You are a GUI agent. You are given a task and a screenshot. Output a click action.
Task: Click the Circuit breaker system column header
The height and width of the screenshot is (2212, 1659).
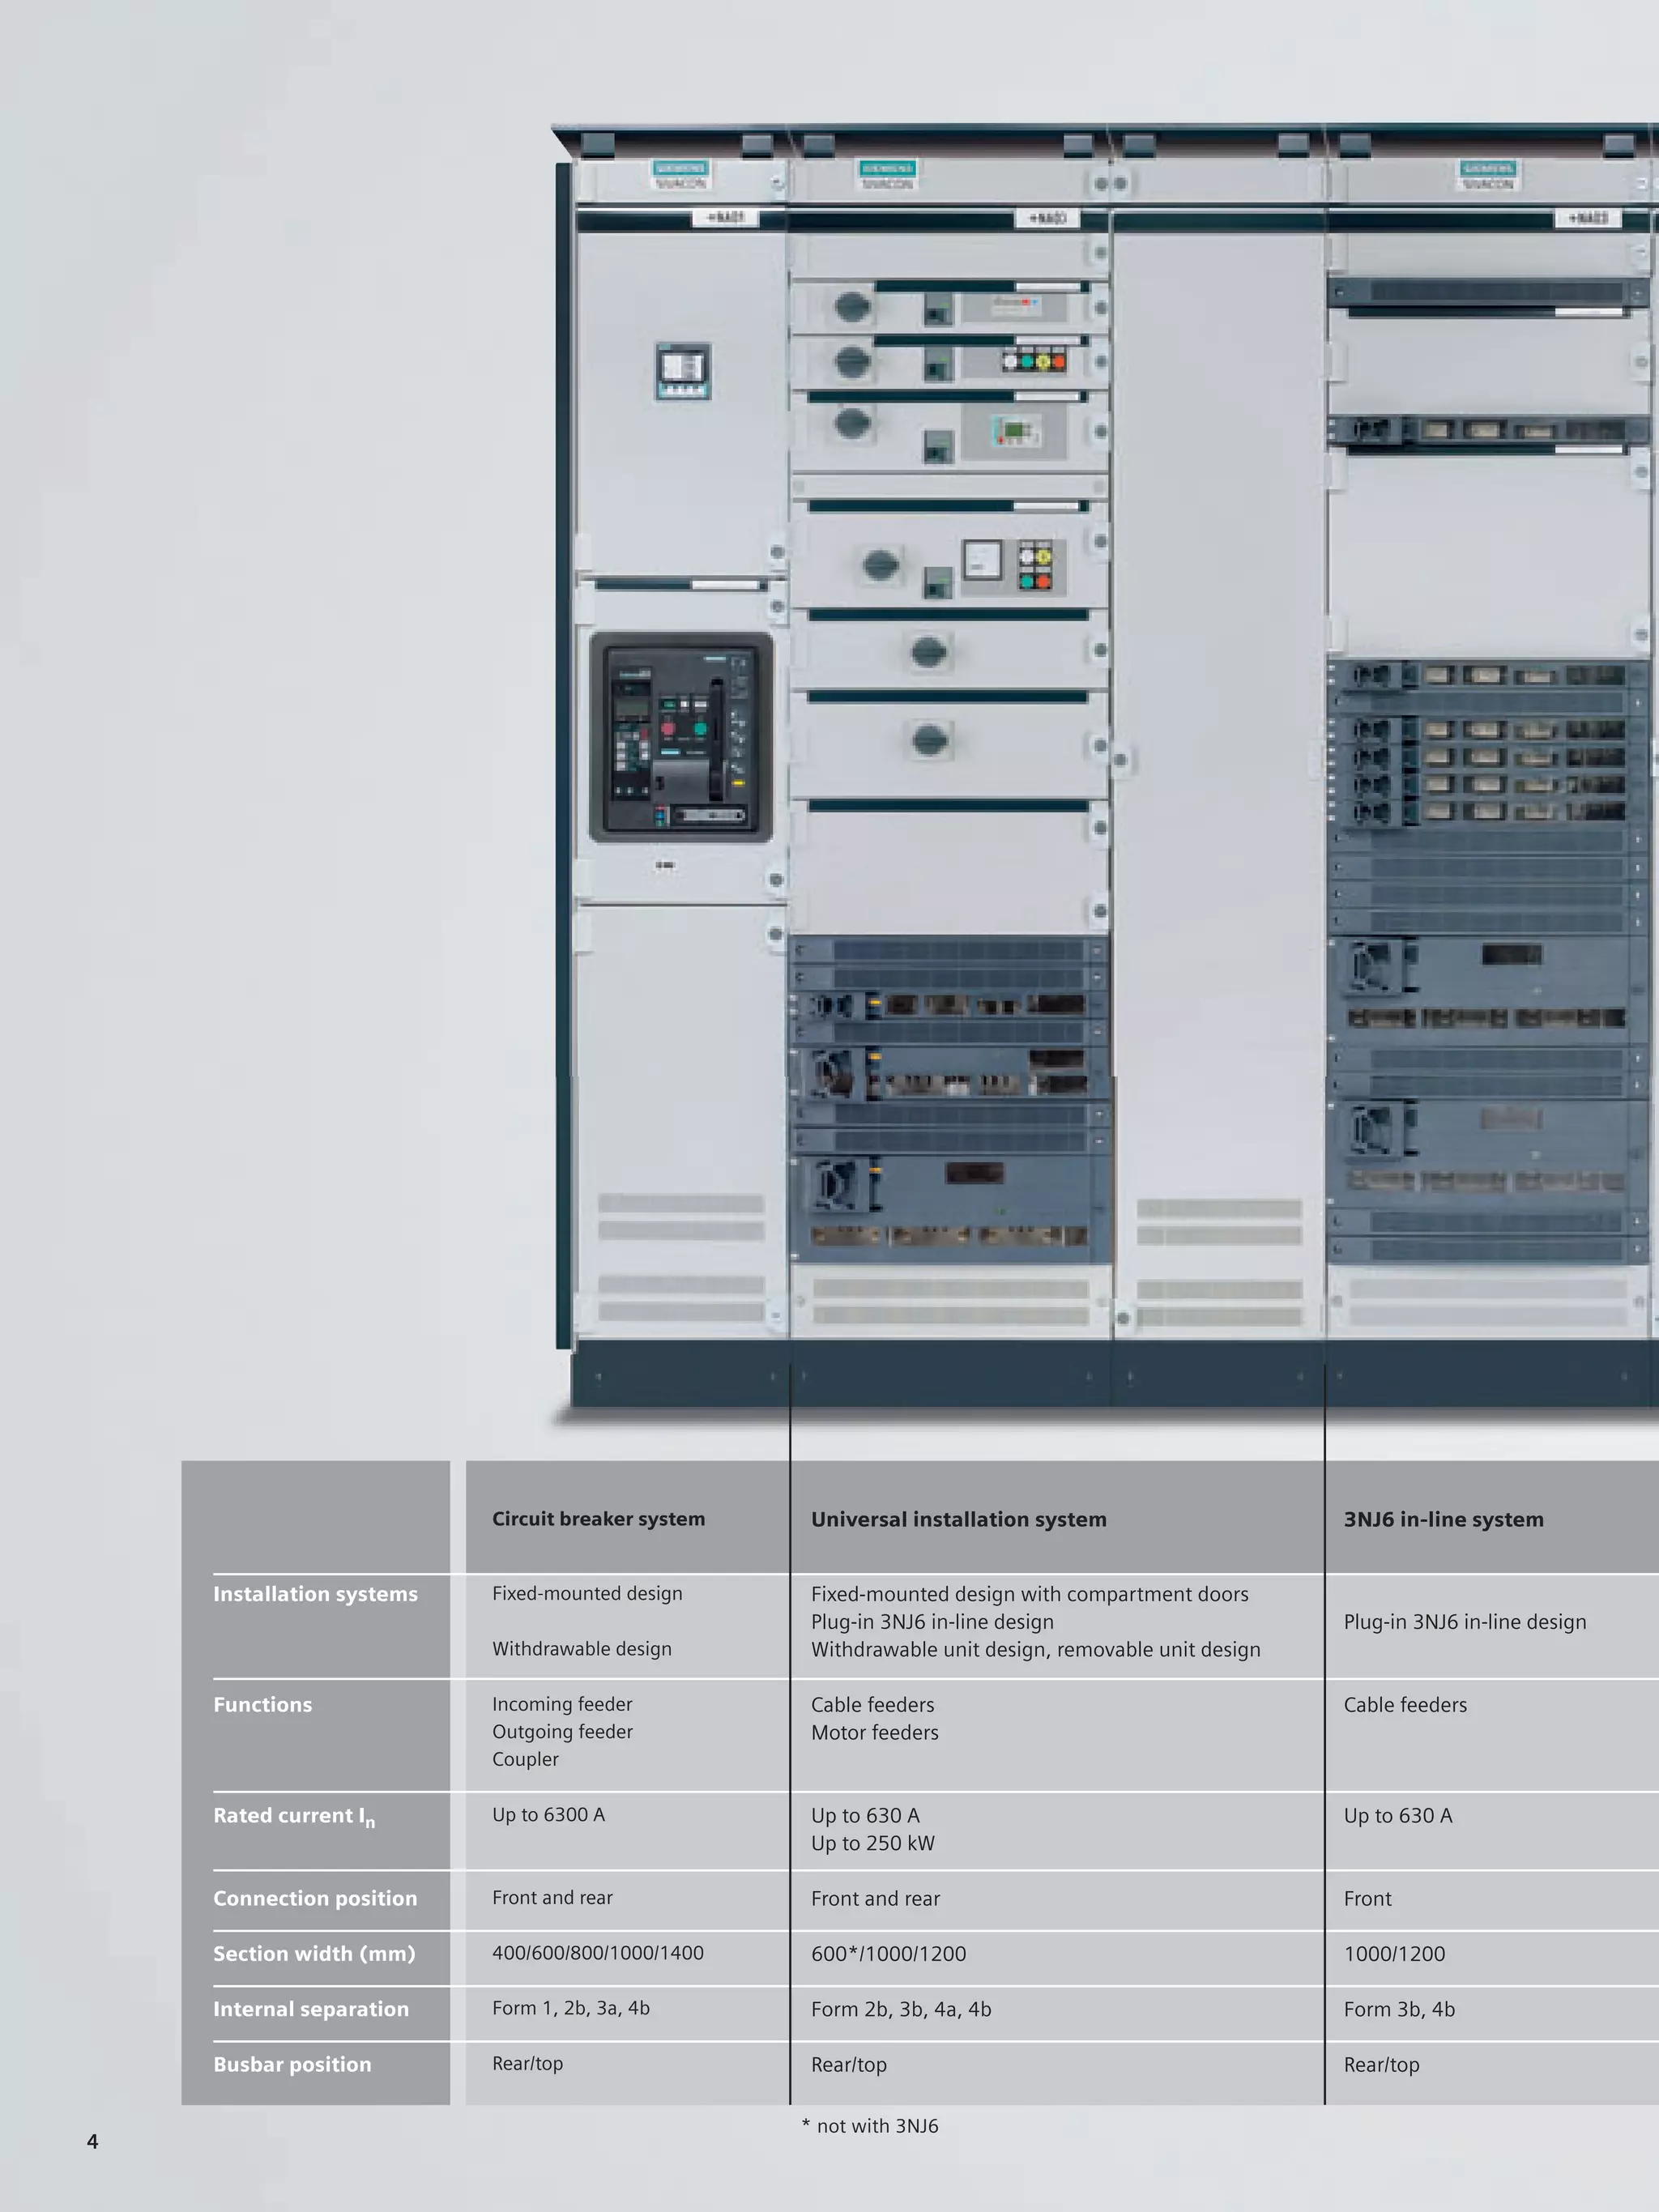(598, 1518)
